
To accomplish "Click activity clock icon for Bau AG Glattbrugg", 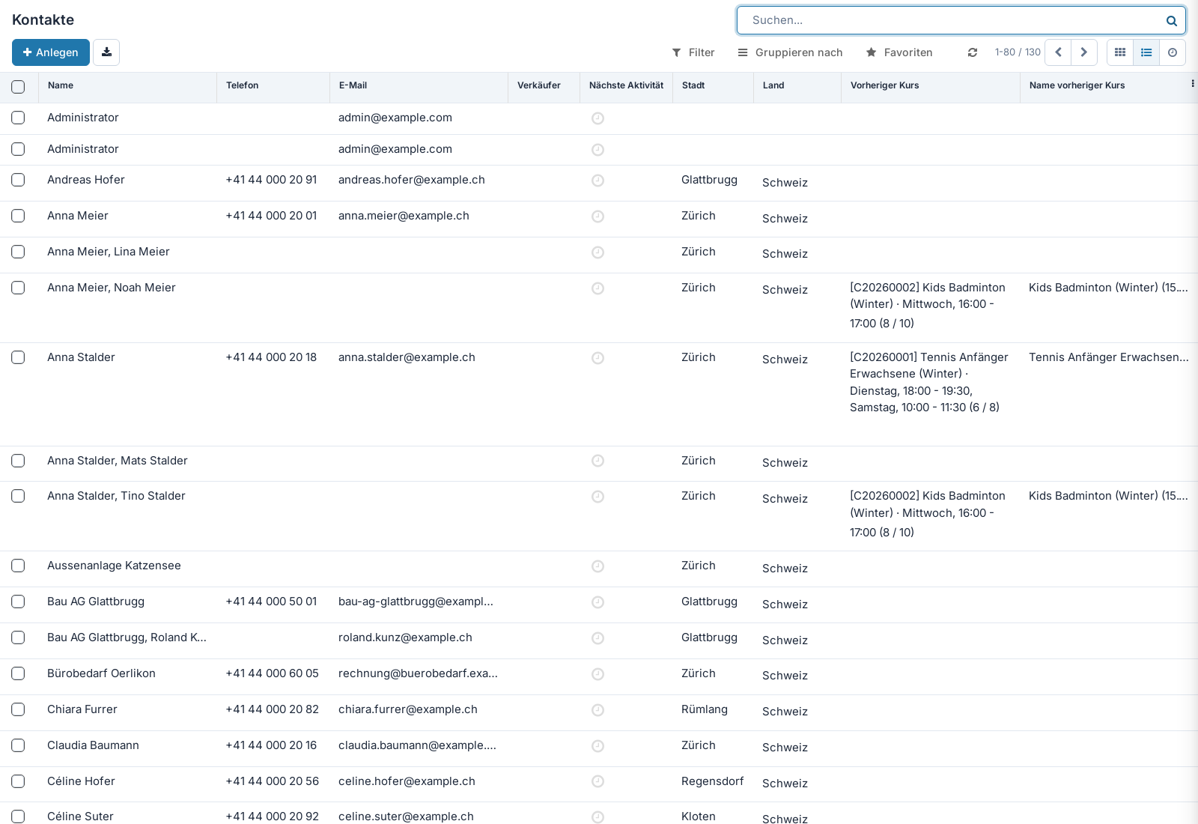I will (x=598, y=602).
